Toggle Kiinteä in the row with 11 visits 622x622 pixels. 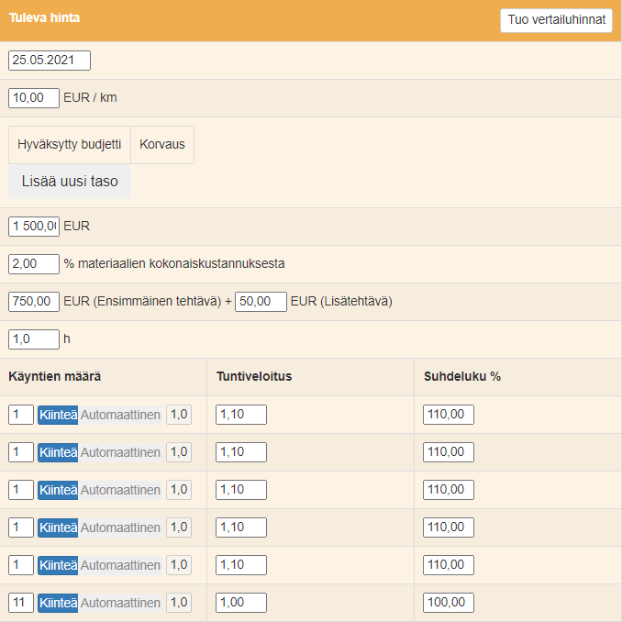point(58,603)
